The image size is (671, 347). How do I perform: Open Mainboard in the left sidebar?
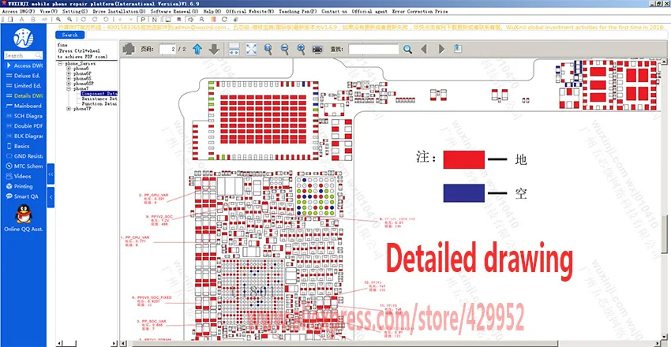coord(24,106)
